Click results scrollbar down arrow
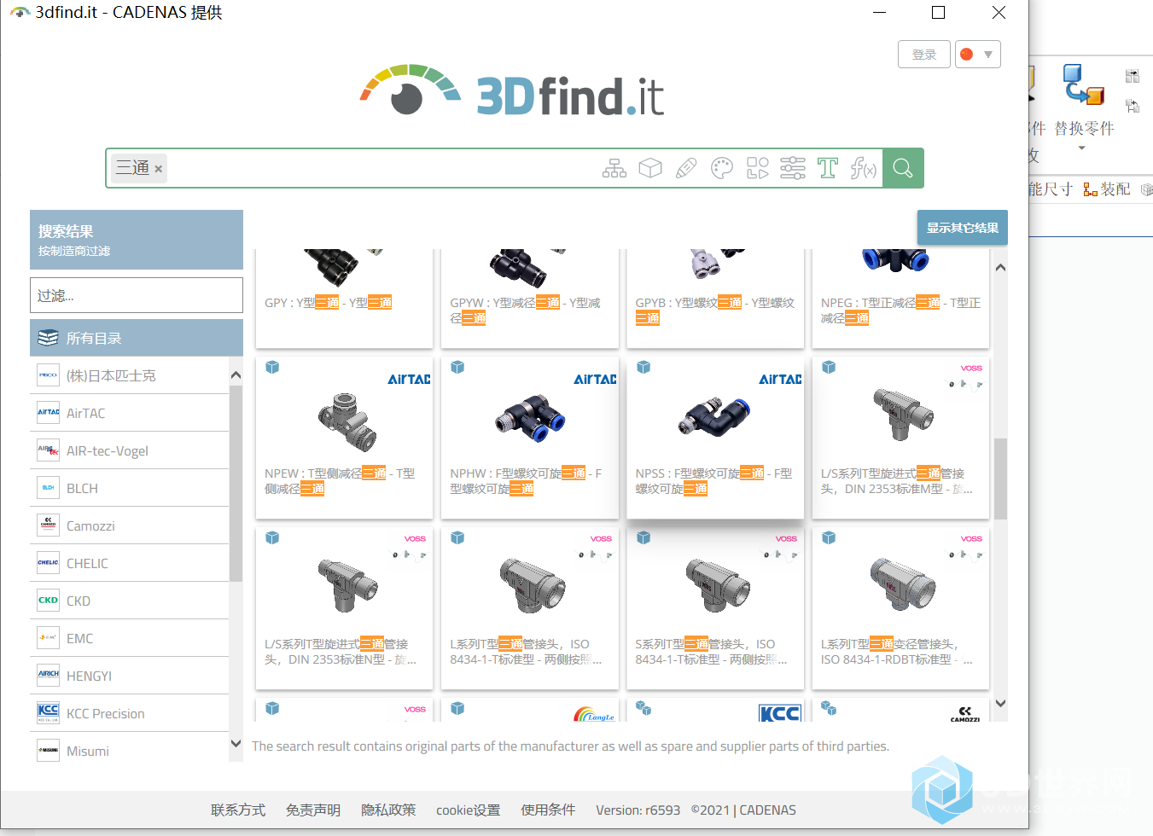 [x=1000, y=704]
